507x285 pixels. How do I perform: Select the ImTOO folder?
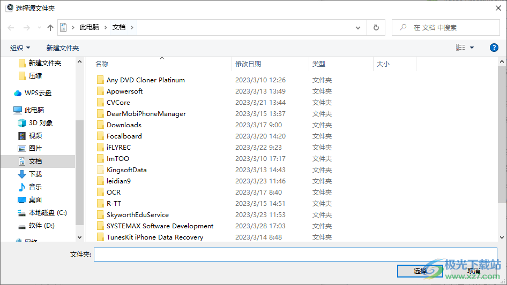coord(118,159)
